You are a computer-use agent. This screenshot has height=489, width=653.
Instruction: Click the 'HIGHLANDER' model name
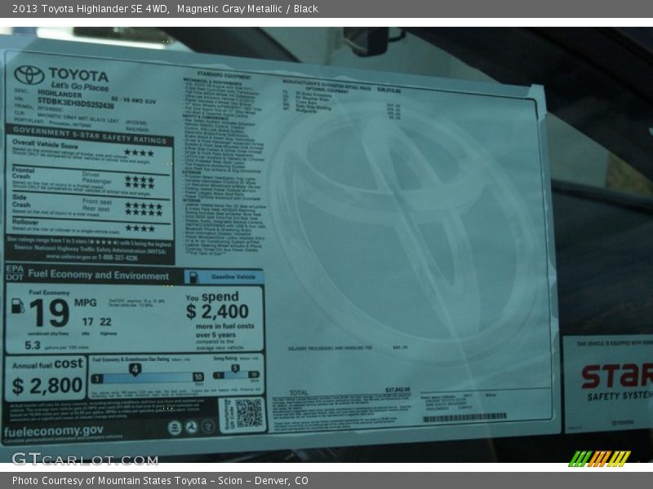click(60, 94)
